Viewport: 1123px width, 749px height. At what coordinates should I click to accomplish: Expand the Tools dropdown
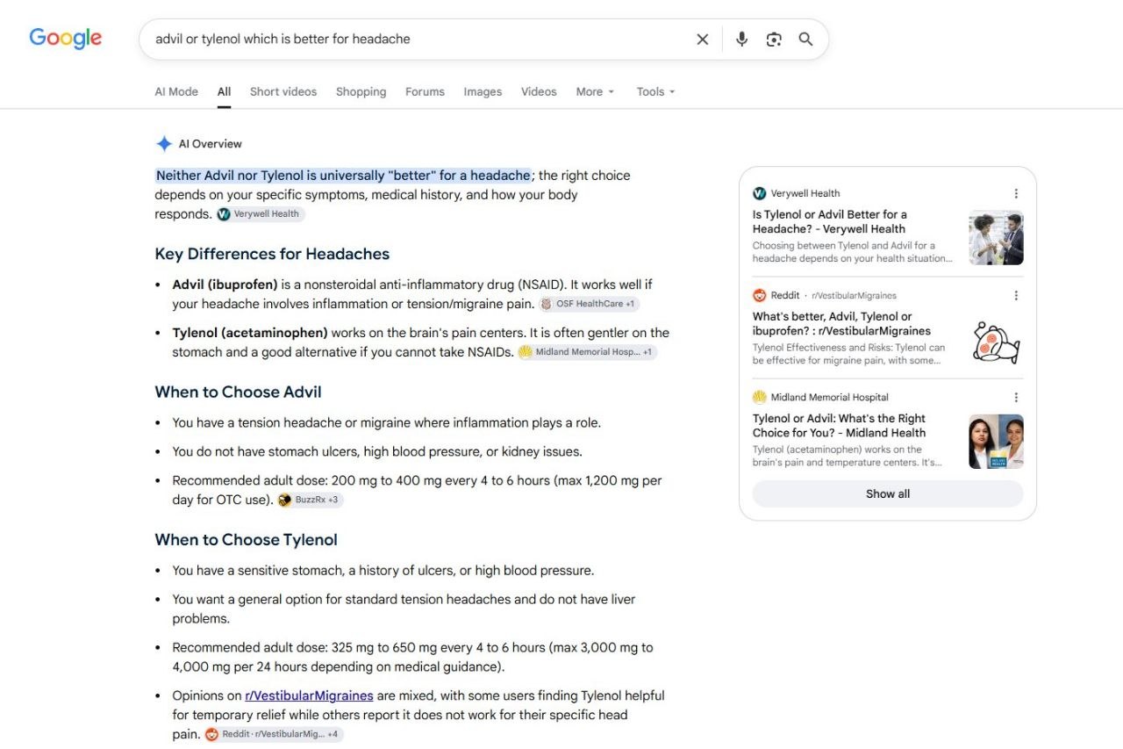point(655,91)
